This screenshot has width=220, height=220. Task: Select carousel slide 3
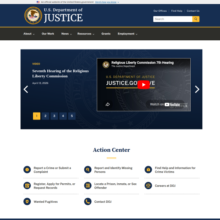[54, 116]
